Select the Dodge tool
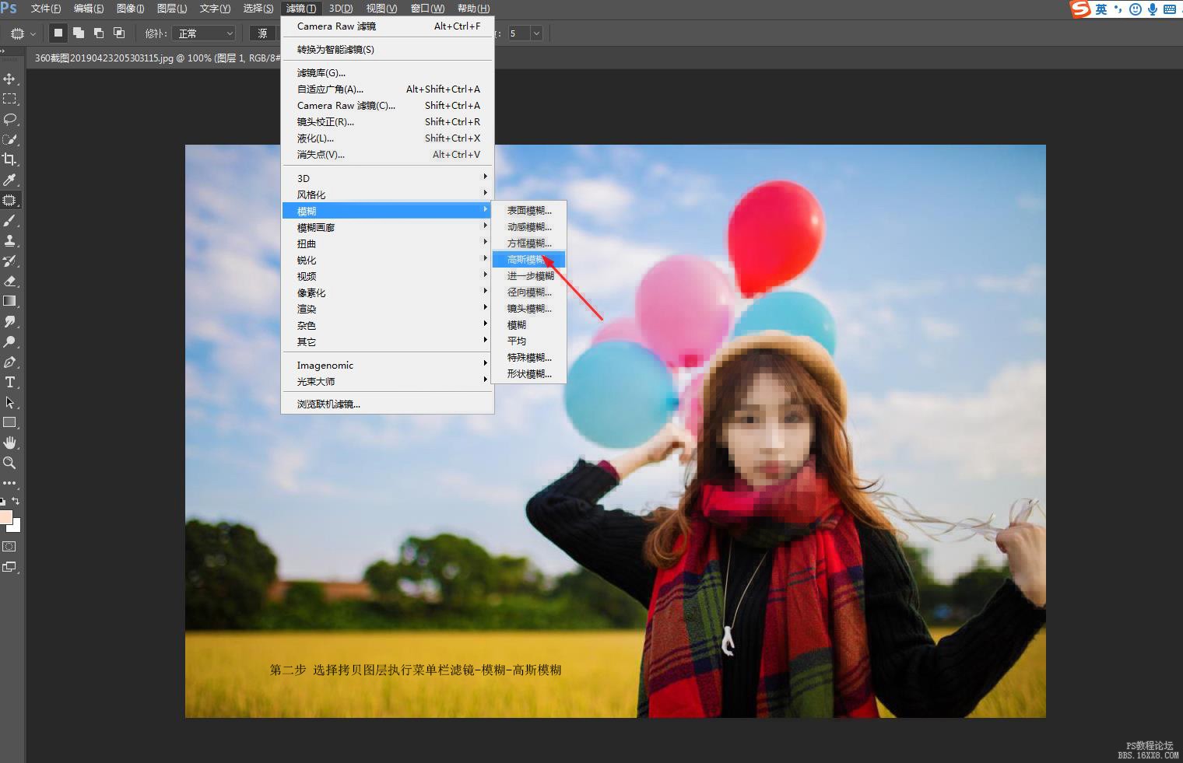 pyautogui.click(x=9, y=341)
